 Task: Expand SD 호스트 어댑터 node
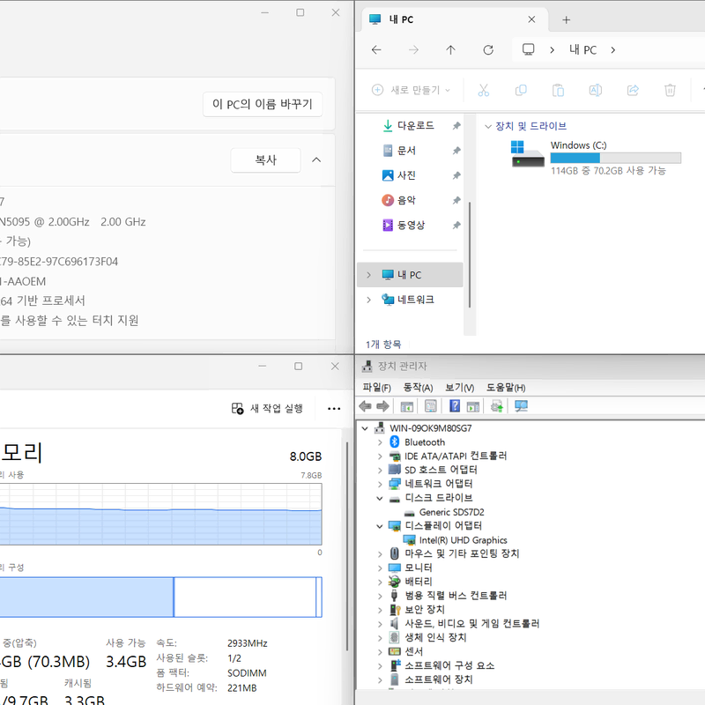[380, 471]
